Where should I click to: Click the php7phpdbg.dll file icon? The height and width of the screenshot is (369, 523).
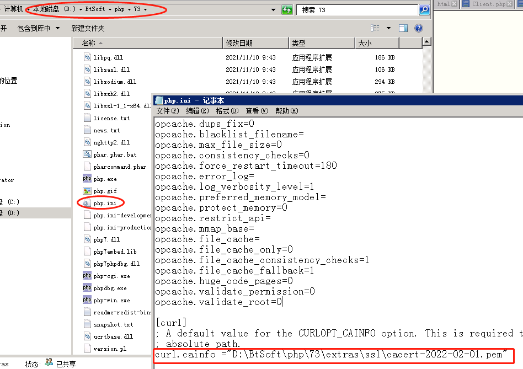[87, 264]
